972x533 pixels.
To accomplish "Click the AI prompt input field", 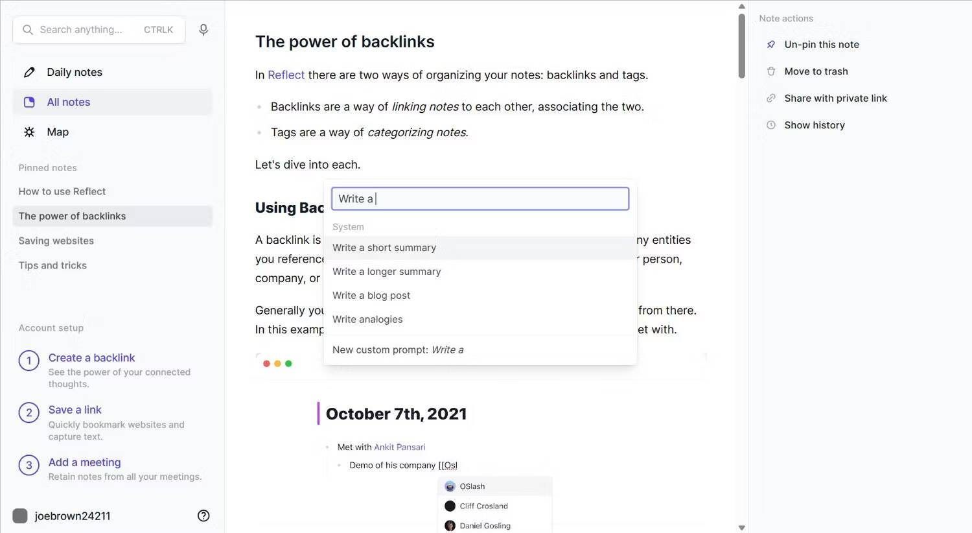I will (x=480, y=199).
